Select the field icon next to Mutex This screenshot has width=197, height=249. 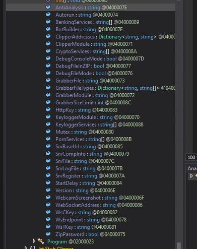[48, 132]
